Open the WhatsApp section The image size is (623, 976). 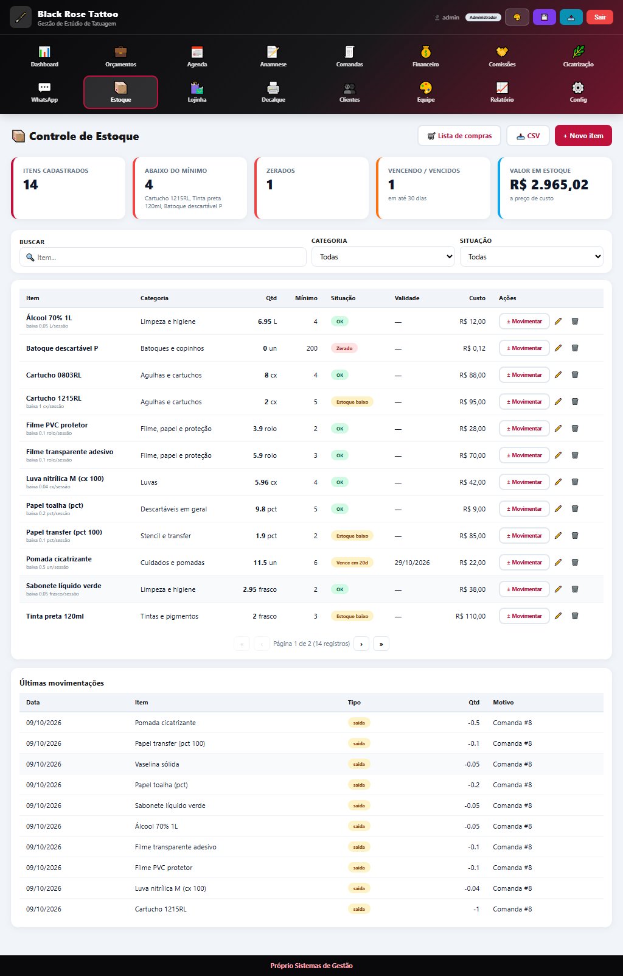(44, 92)
